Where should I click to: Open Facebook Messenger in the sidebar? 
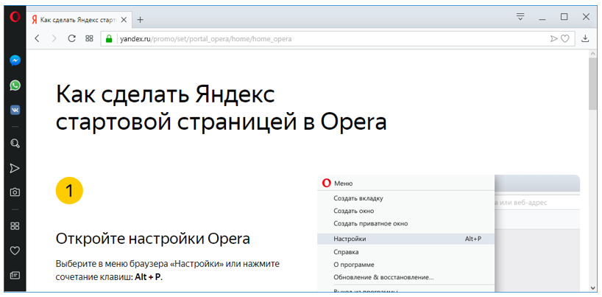coord(15,60)
